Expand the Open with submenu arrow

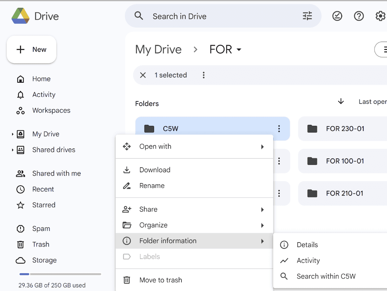pos(262,147)
